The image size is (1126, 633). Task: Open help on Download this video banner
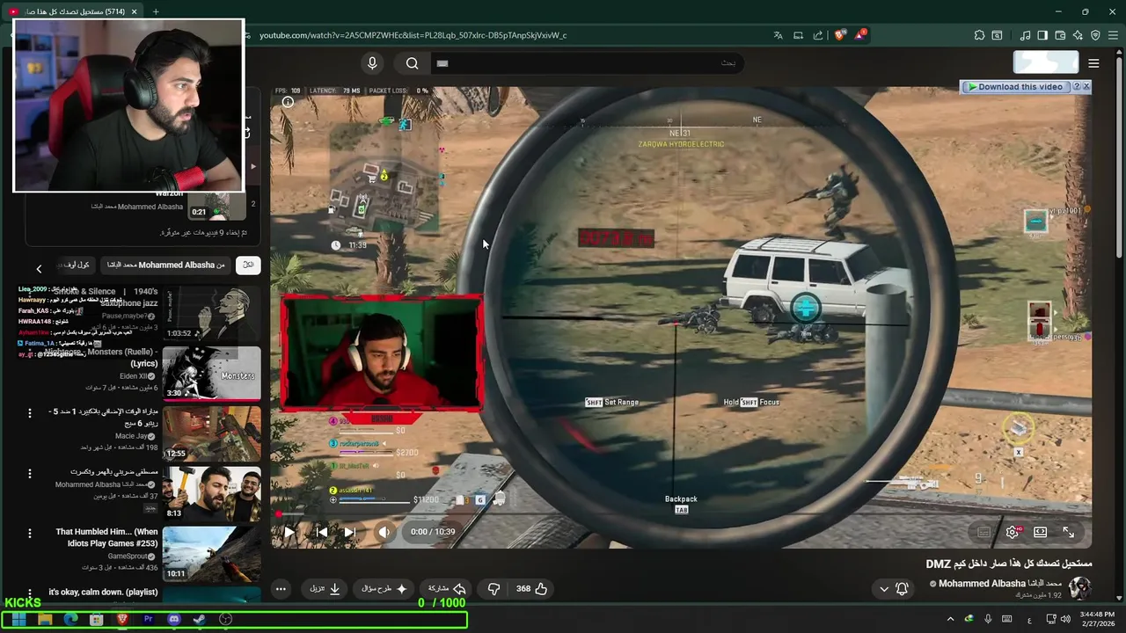pyautogui.click(x=1076, y=87)
